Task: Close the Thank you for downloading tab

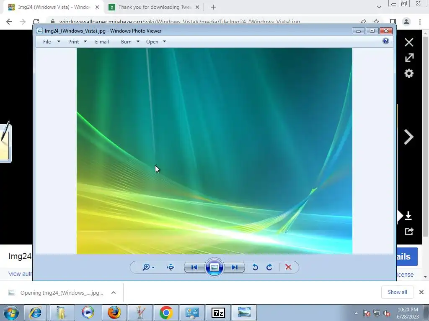Action: pos(197,7)
